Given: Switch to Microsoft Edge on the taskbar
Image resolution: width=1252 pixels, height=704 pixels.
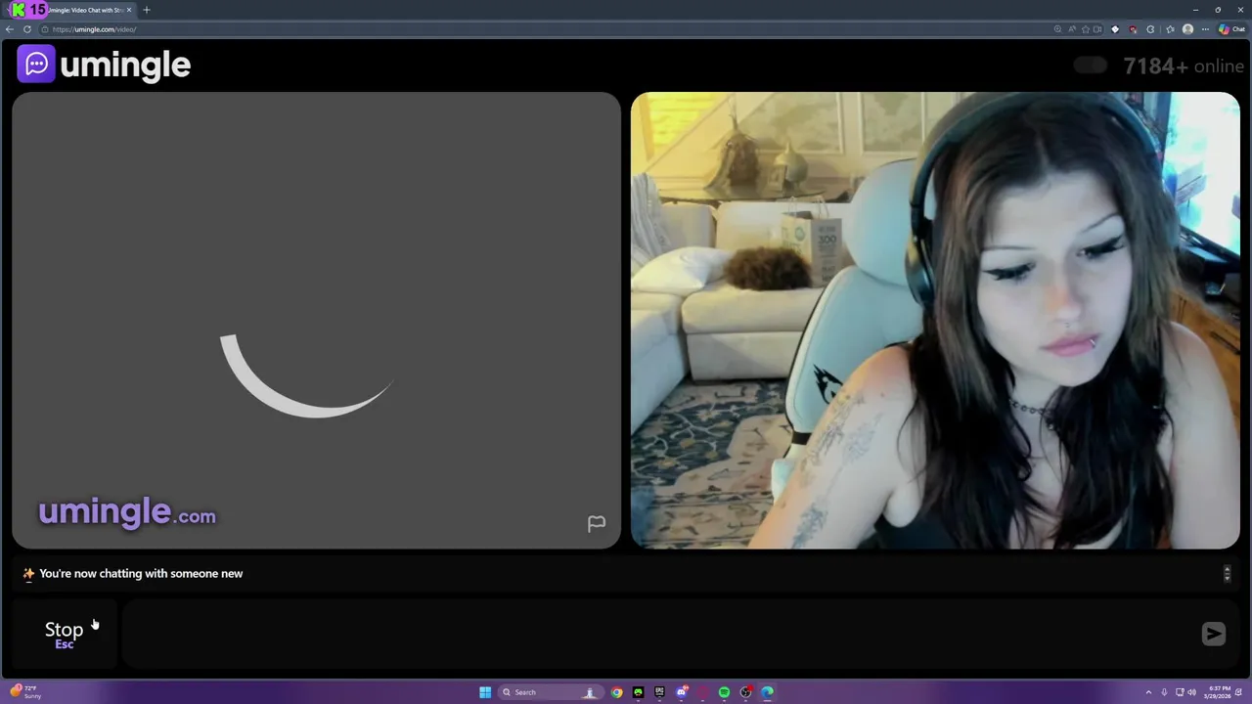Looking at the screenshot, I should 767,692.
